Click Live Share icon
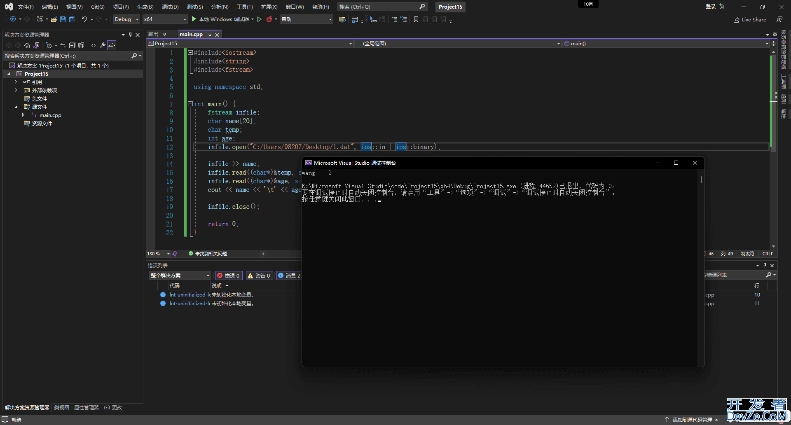This screenshot has width=791, height=425. tap(750, 20)
